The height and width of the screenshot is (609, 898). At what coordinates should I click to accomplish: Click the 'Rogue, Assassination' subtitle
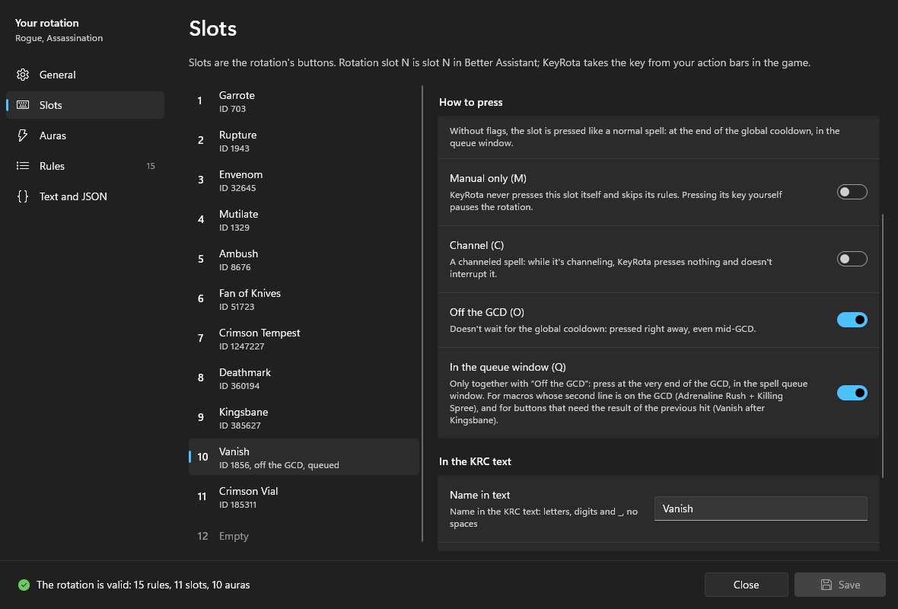pyautogui.click(x=59, y=38)
